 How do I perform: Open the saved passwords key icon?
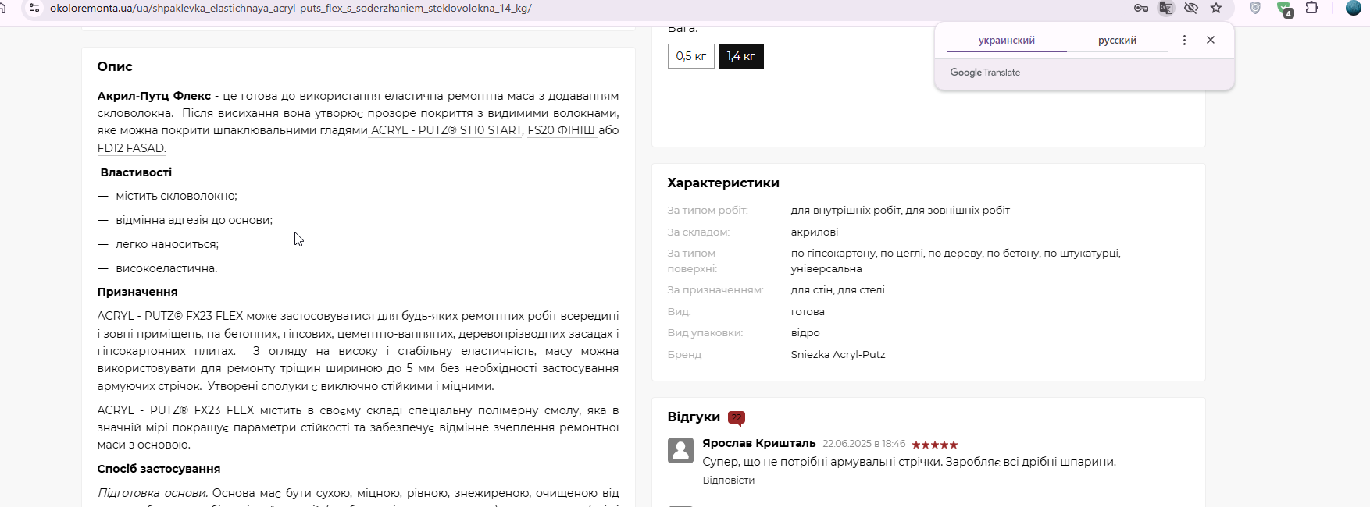pos(1141,8)
